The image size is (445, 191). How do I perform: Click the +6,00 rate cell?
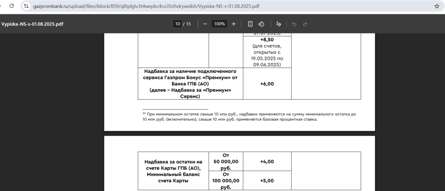coord(267,84)
